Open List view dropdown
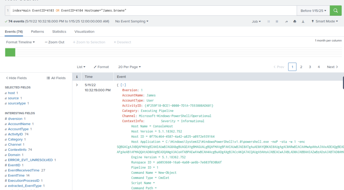 (x=81, y=67)
